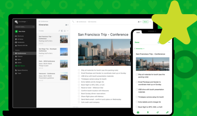This screenshot has height=116, width=197.
Task: Check Ship all materials on phone
Action: point(137,74)
